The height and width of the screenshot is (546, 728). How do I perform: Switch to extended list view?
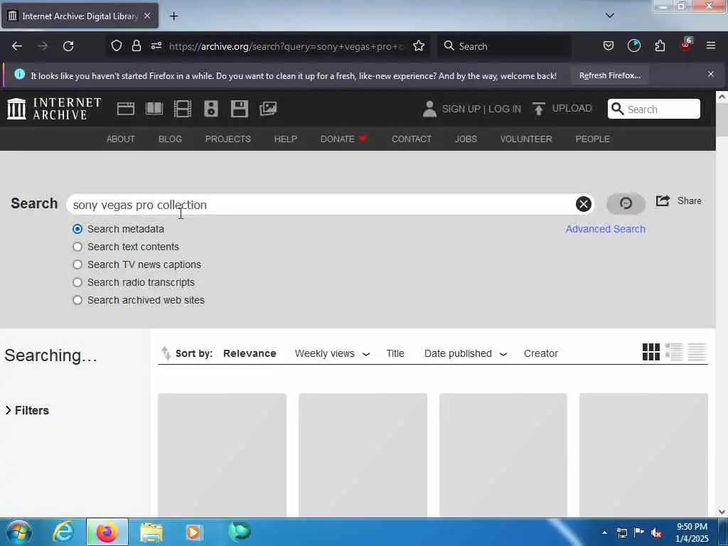point(674,352)
